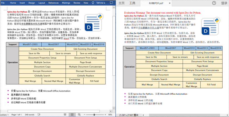Open the help question-mark icon in PDF viewer
Image resolution: width=229 pixels, height=117 pixels.
tap(214, 3)
